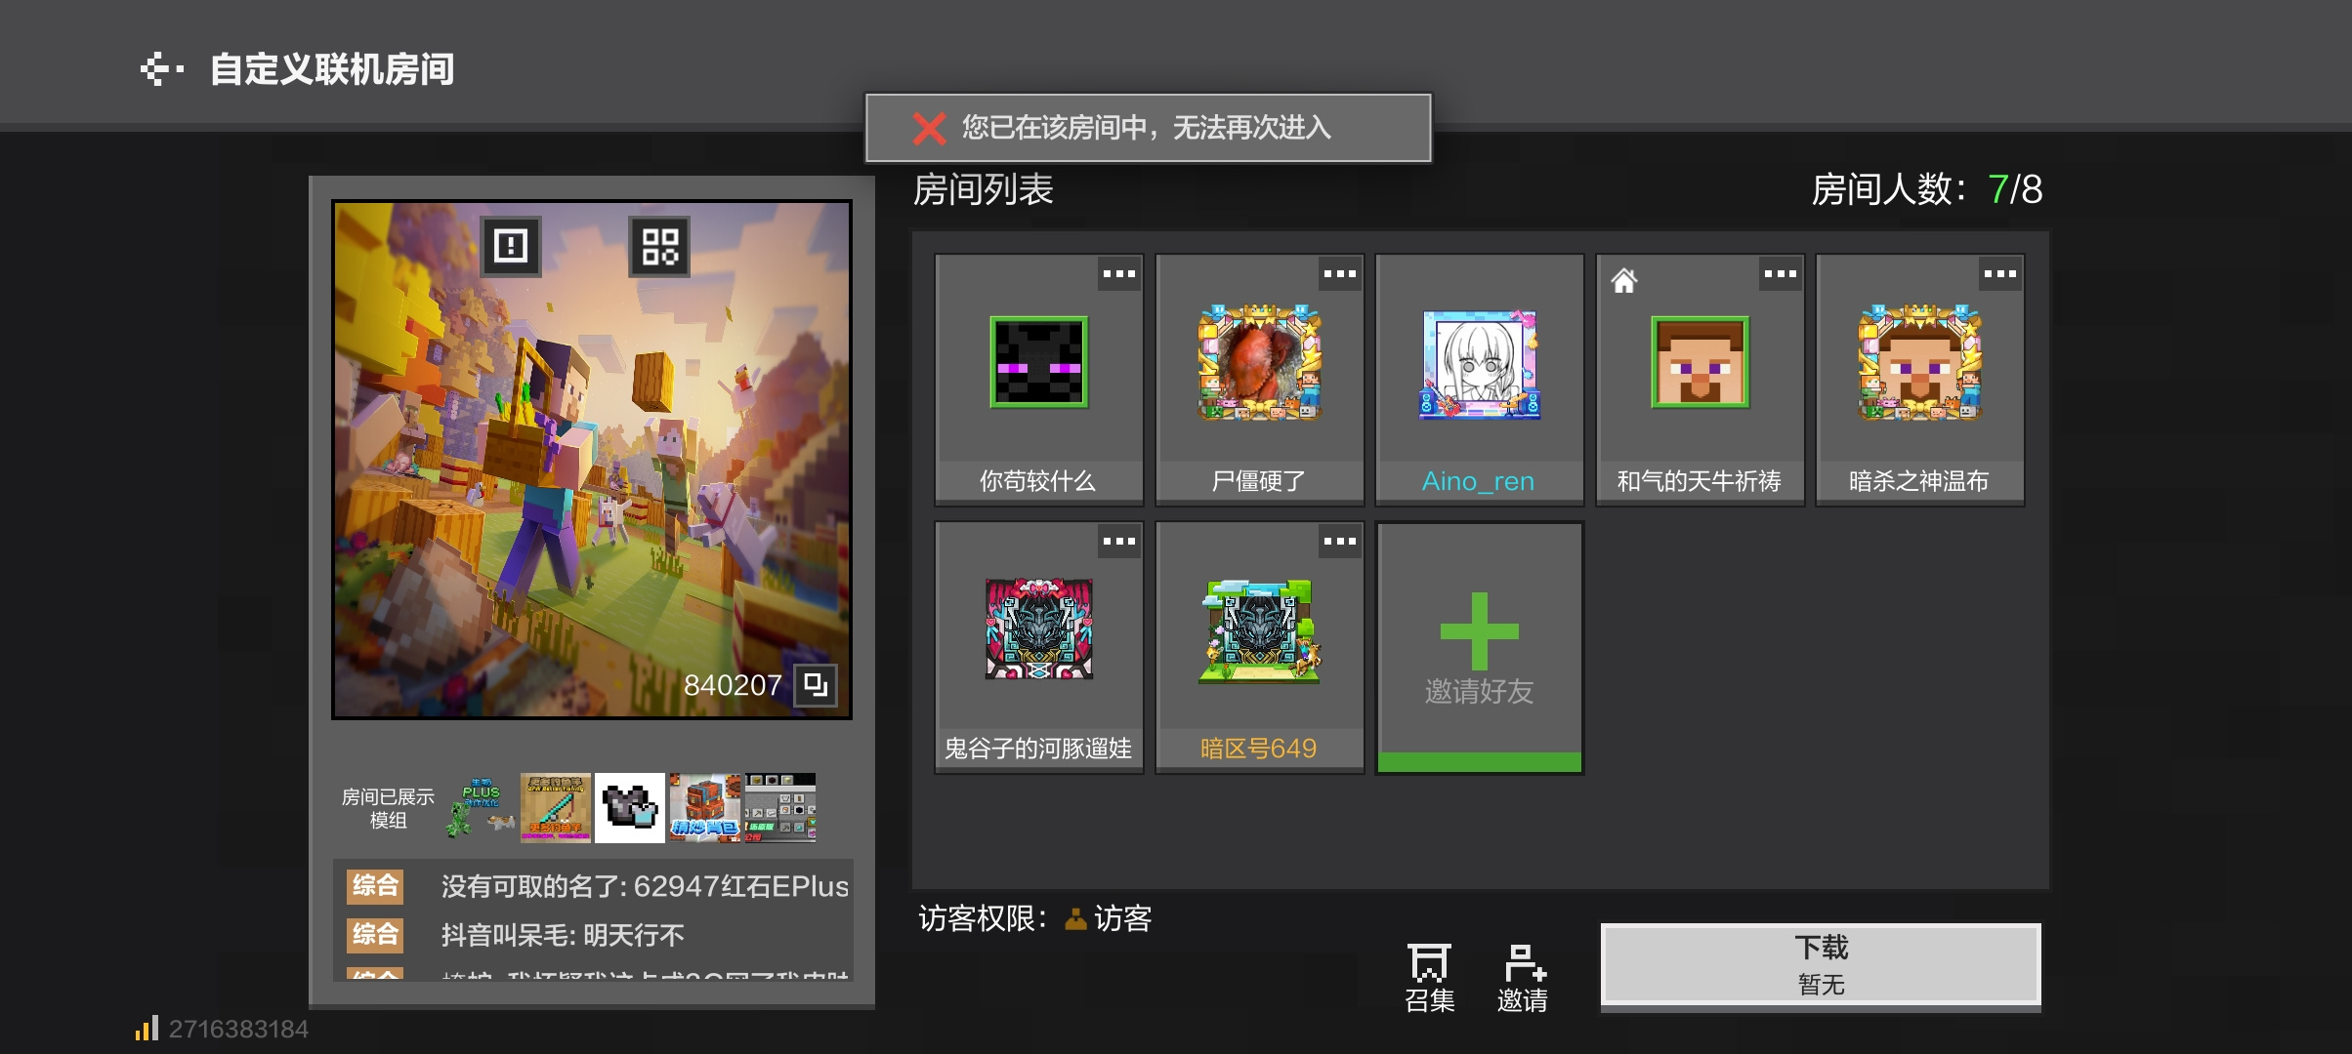This screenshot has height=1054, width=2352.
Task: Select the Steve avatar of 和气的天牛祈祷
Action: point(1700,362)
